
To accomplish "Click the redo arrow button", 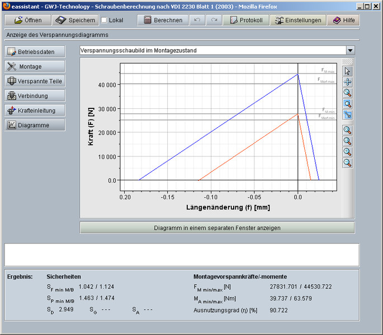I will pyautogui.click(x=214, y=20).
